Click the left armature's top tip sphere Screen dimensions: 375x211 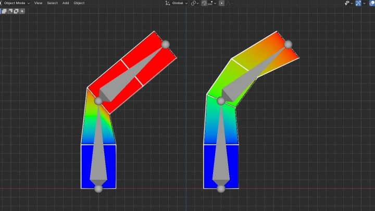click(x=166, y=44)
